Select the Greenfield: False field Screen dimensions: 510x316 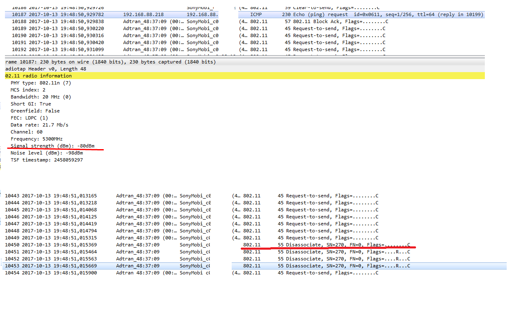pyautogui.click(x=35, y=111)
